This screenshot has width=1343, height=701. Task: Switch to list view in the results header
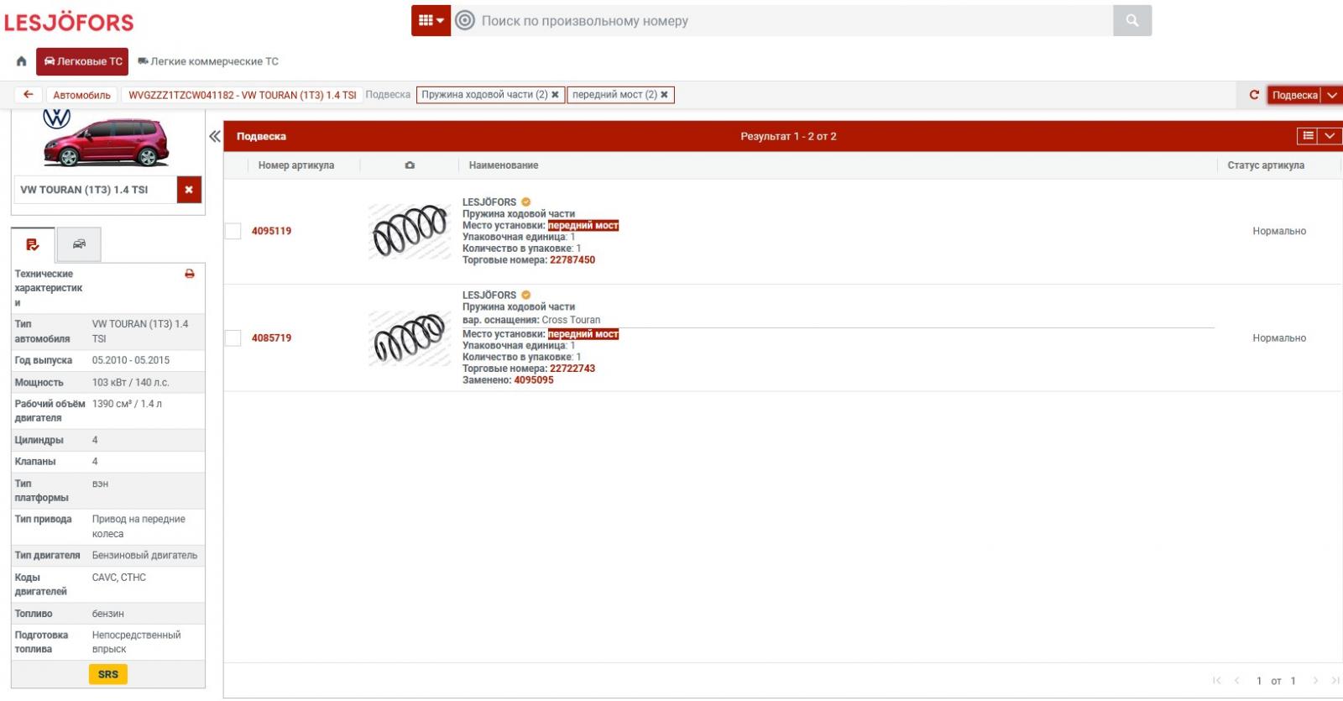pos(1308,136)
